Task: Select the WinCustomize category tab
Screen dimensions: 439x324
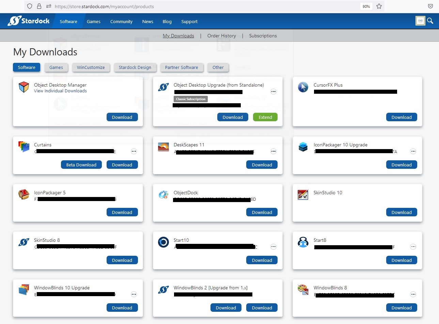Action: tap(91, 68)
